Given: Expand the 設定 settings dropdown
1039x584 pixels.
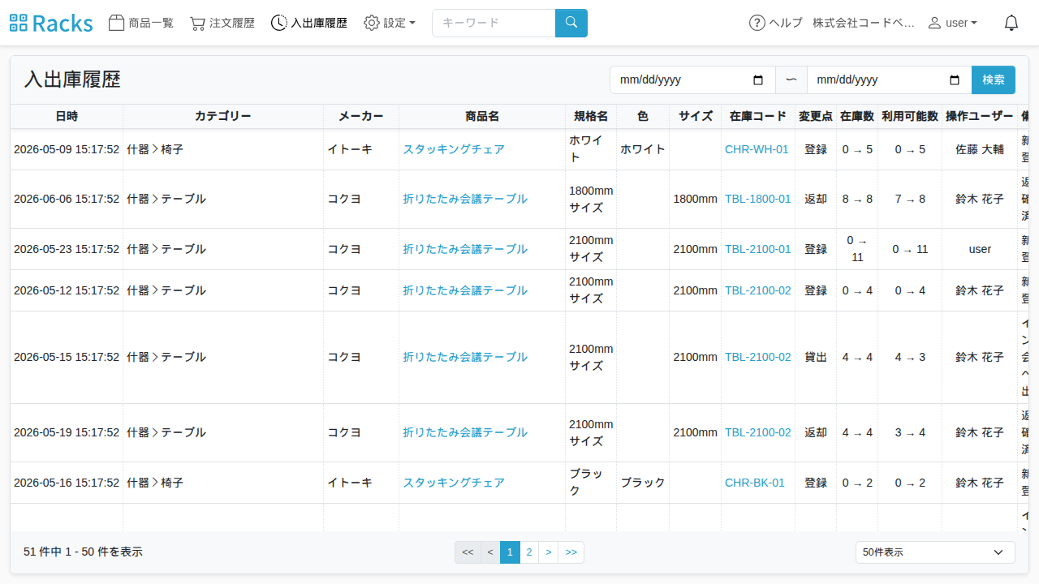Looking at the screenshot, I should tap(390, 23).
